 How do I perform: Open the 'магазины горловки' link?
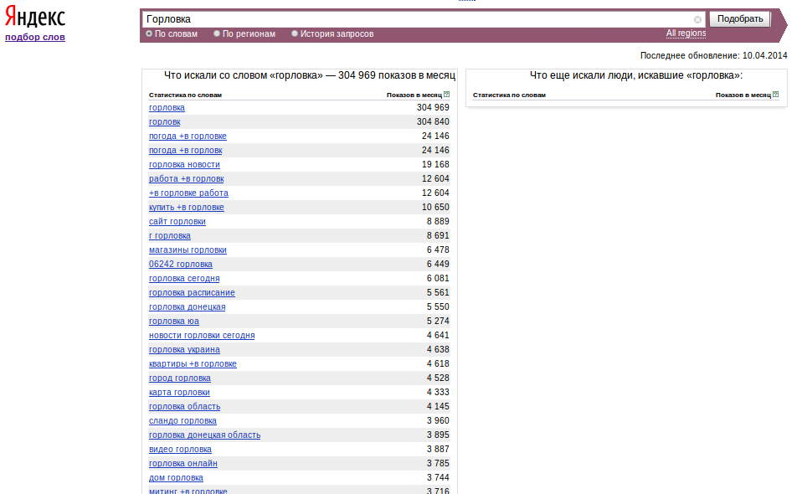point(188,250)
